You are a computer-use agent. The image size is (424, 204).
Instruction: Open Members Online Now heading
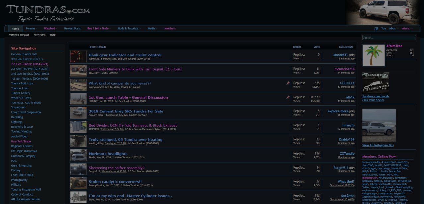pos(379,156)
